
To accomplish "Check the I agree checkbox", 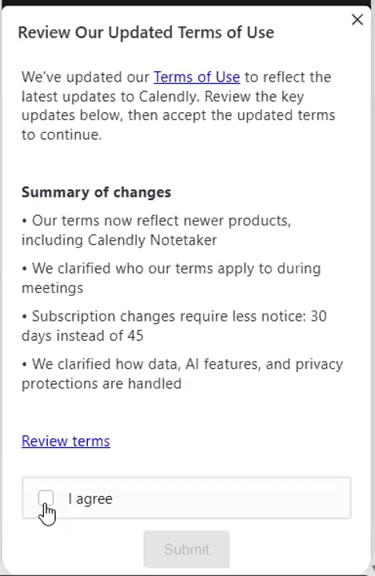I will 46,498.
